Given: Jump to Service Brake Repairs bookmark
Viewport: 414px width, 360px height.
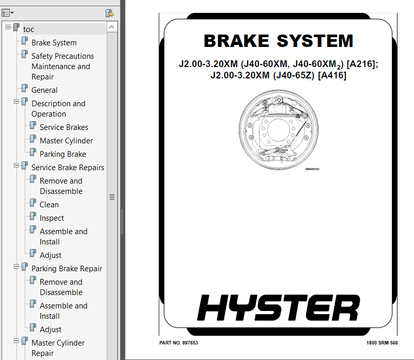Looking at the screenshot, I should coord(68,168).
